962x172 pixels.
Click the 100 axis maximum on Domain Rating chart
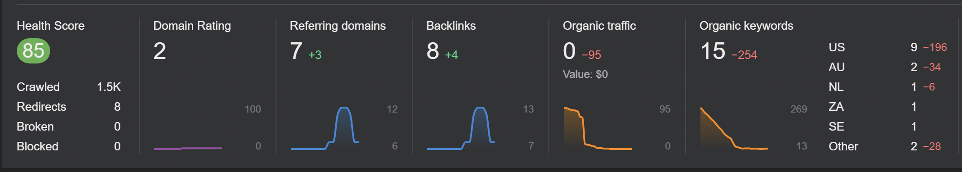[x=252, y=109]
